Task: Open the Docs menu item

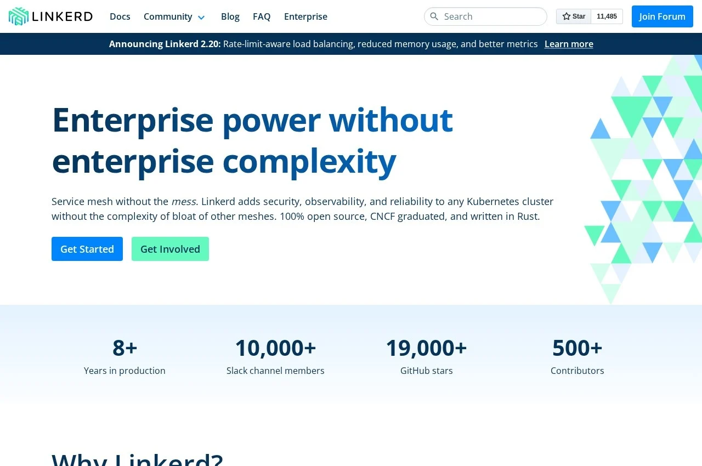Action: [120, 16]
